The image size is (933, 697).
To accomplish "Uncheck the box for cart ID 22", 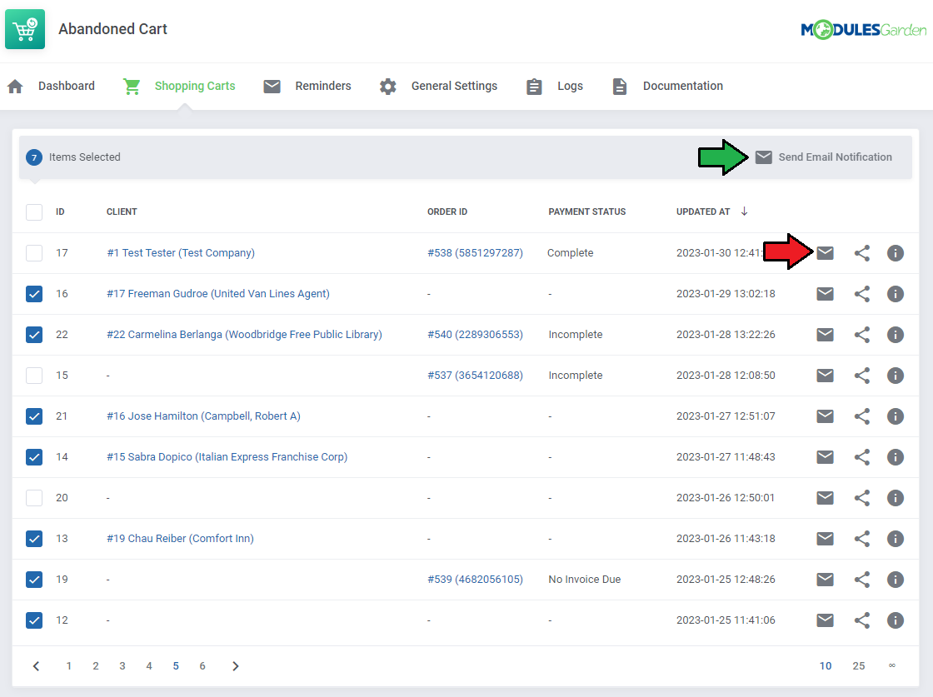I will pos(34,335).
